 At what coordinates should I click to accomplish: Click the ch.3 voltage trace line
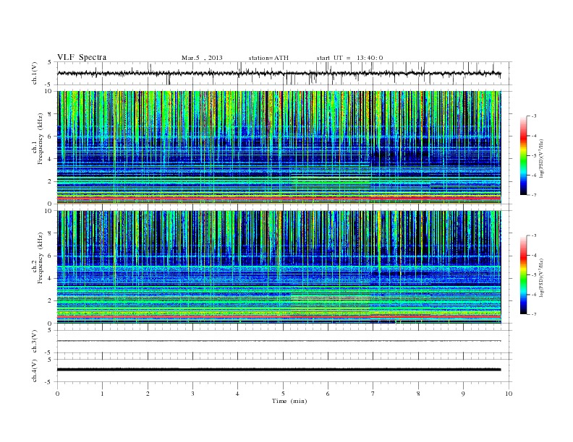click(x=279, y=341)
